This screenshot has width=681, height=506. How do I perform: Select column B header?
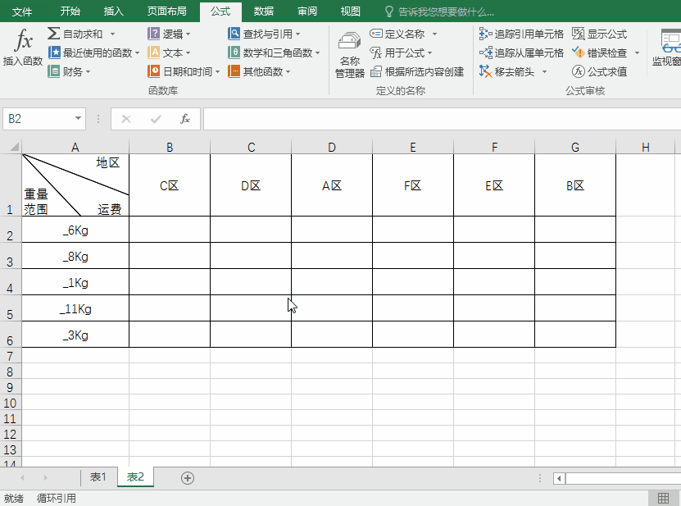tap(170, 148)
